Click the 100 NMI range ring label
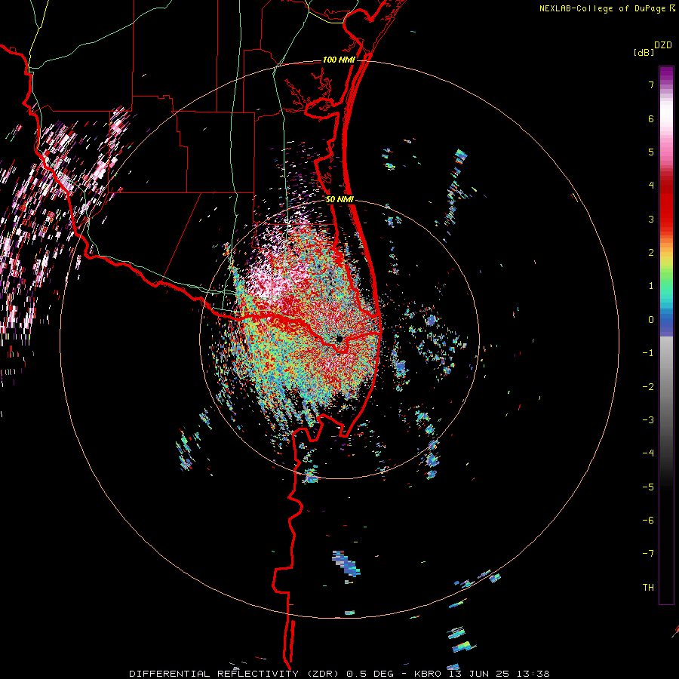The height and width of the screenshot is (679, 679). (339, 60)
